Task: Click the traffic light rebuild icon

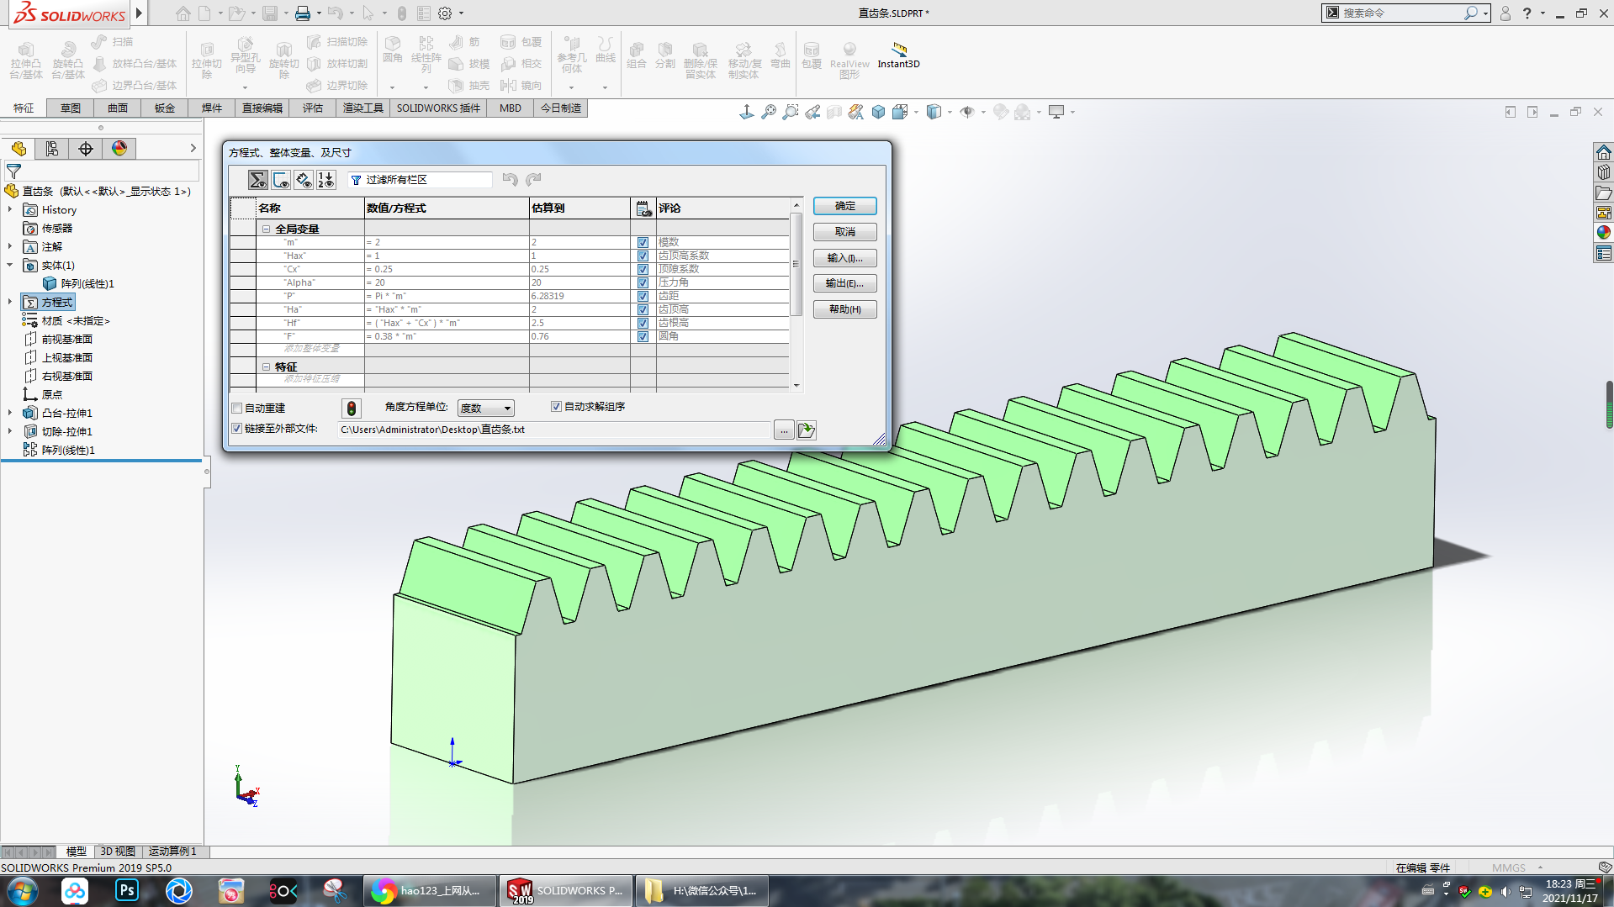Action: tap(352, 409)
